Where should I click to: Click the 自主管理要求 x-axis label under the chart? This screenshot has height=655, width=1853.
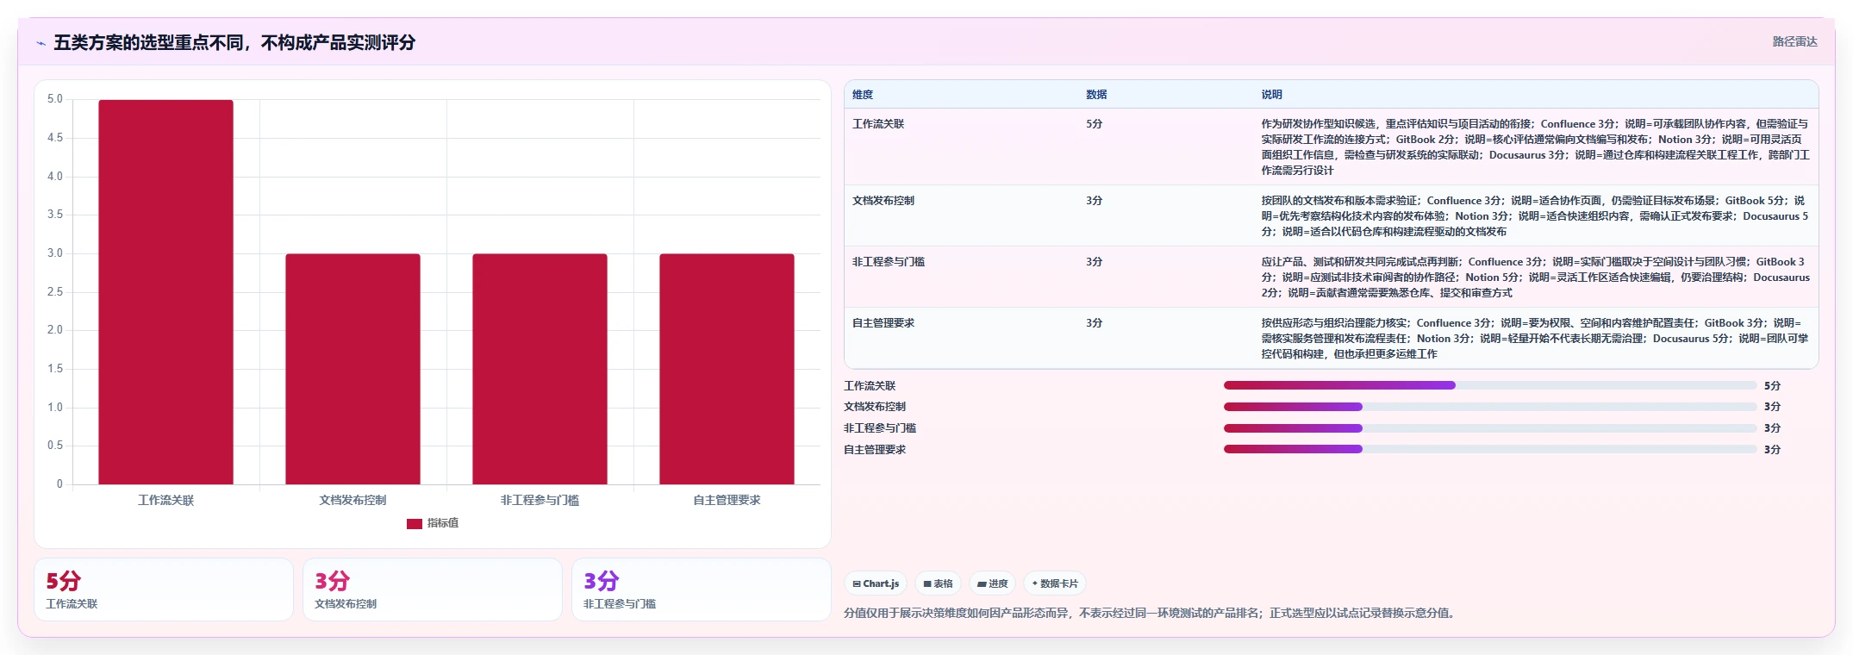[727, 500]
